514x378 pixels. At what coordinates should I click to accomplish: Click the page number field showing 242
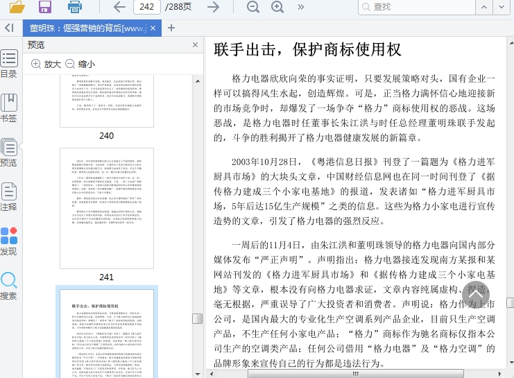147,7
